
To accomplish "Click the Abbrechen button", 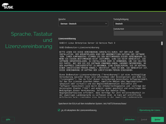I will pos(130,119).
